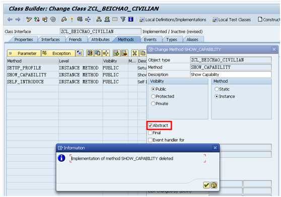The height and width of the screenshot is (197, 281).
Task: Choose Private visibility option
Action: coord(153,104)
